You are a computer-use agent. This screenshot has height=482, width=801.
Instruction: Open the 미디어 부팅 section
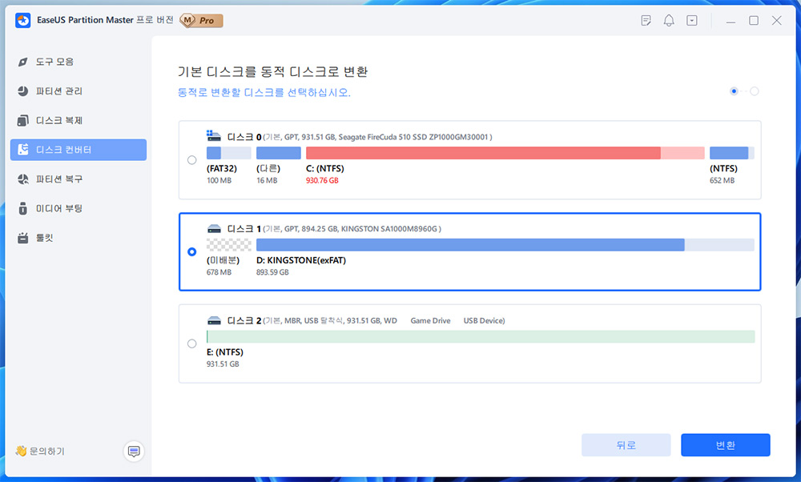pyautogui.click(x=58, y=208)
